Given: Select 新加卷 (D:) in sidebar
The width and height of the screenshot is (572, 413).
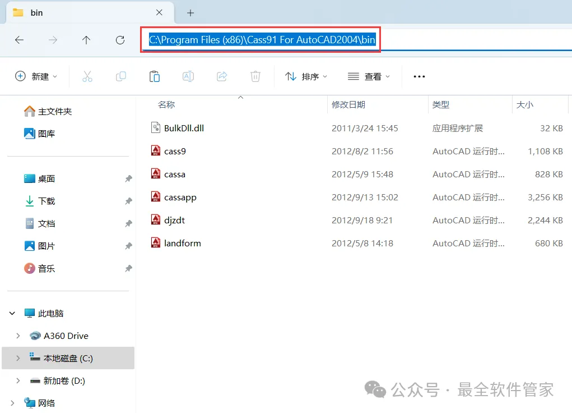Looking at the screenshot, I should (57, 380).
